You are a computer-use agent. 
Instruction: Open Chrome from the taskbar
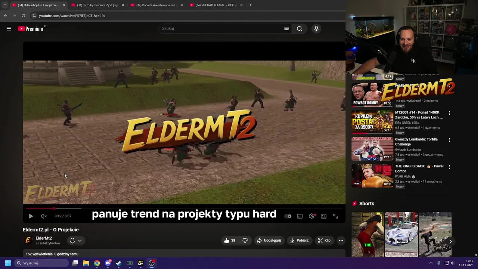(97, 263)
